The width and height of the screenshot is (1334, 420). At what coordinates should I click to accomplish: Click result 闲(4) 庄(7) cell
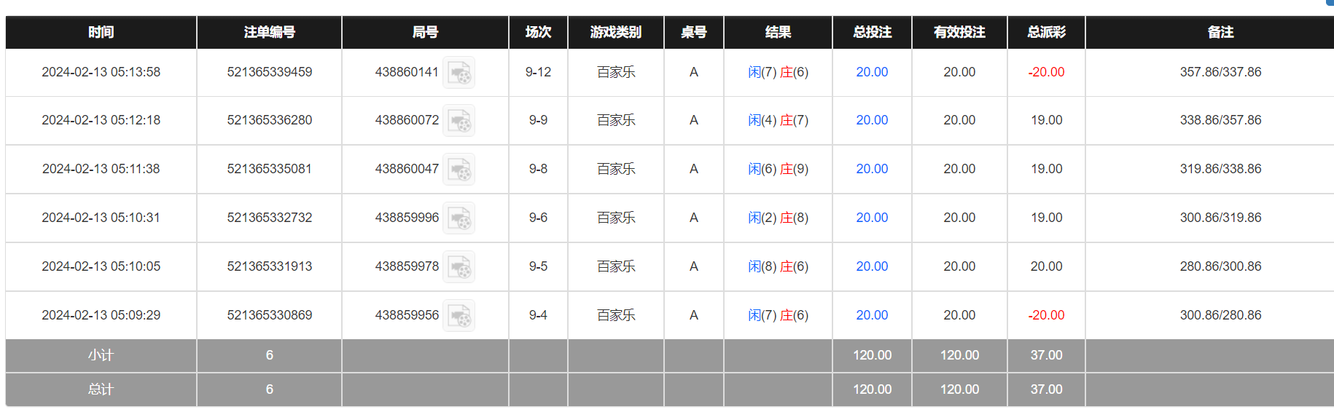pyautogui.click(x=778, y=120)
